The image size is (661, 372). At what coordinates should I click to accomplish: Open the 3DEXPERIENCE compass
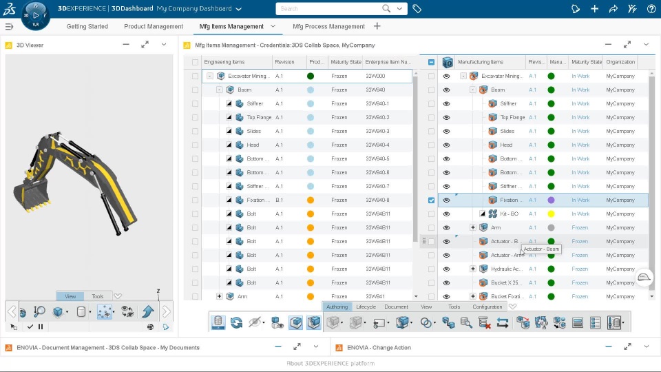pos(35,16)
